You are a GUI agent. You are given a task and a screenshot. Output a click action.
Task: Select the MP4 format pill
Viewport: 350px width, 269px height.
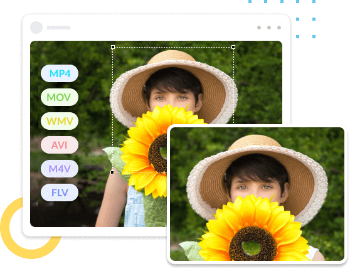pyautogui.click(x=60, y=73)
